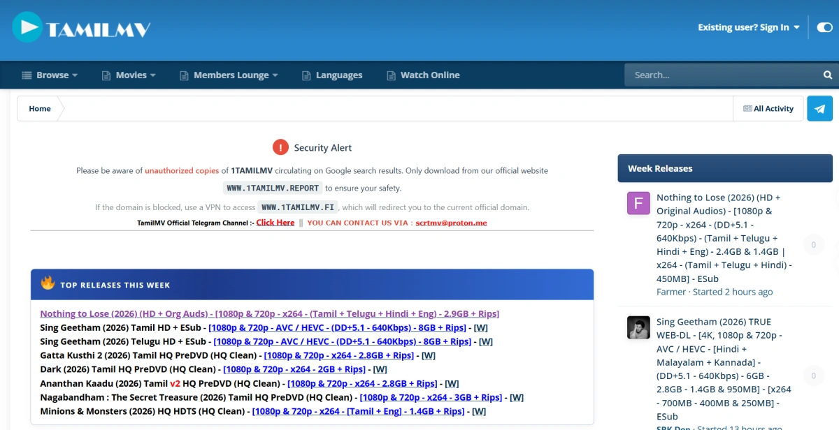This screenshot has width=839, height=430.
Task: Open the Telegram paper-plane button
Action: pos(819,109)
